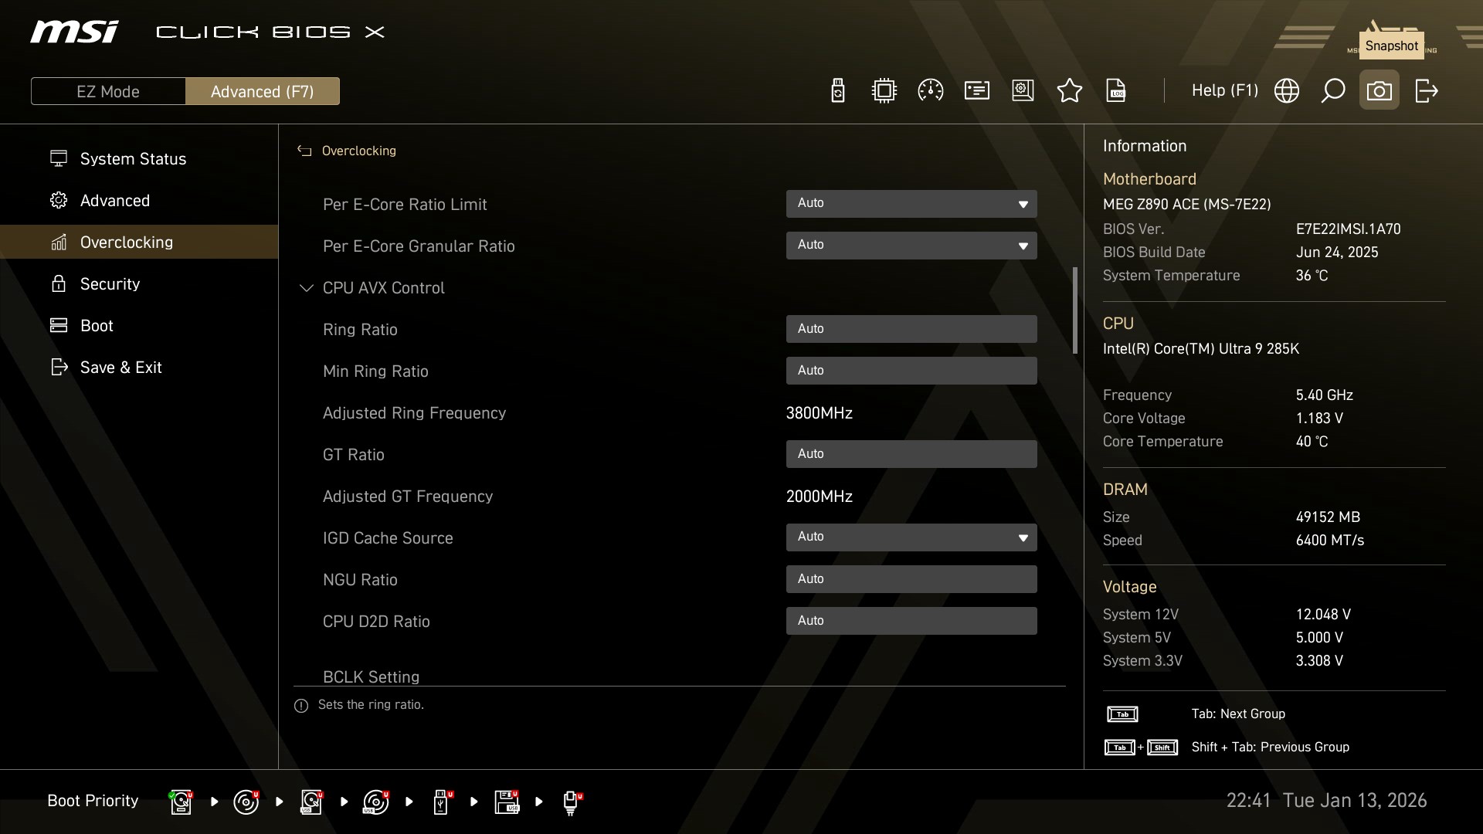
Task: Click the Overclocking back breadcrumb link
Action: 358,151
